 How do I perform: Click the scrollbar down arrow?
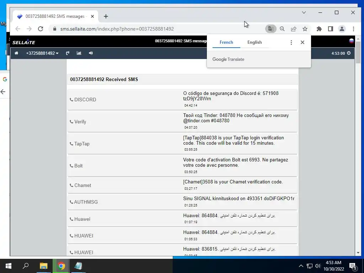[358, 253]
